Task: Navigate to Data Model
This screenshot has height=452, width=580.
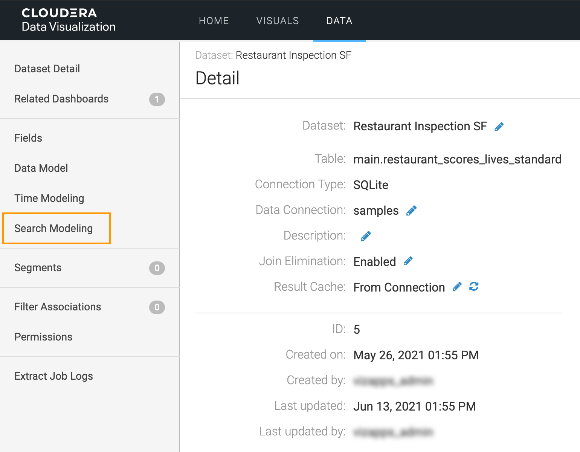Action: click(41, 168)
